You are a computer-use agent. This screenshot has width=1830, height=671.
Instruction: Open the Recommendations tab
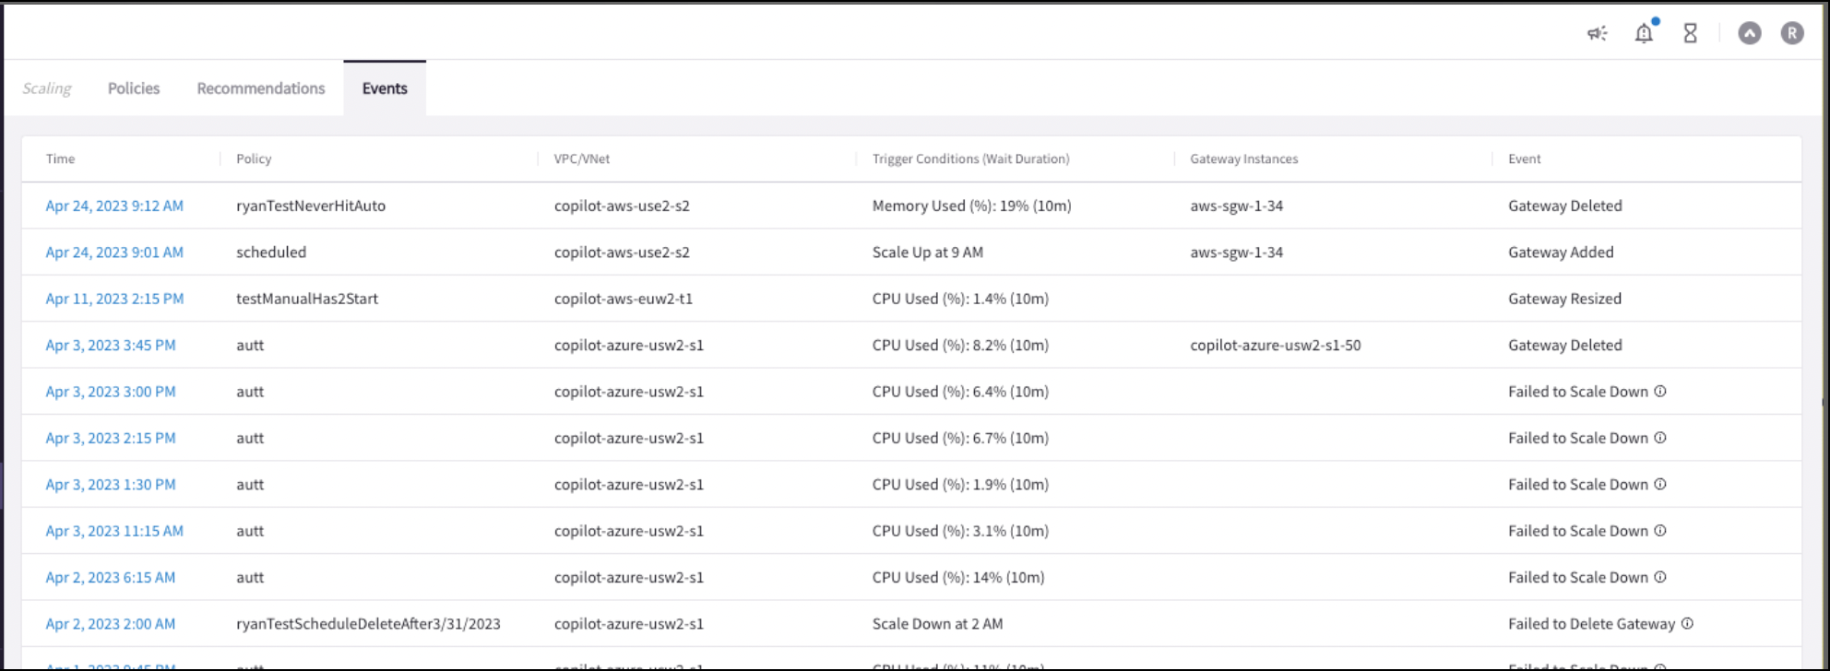[x=261, y=88]
